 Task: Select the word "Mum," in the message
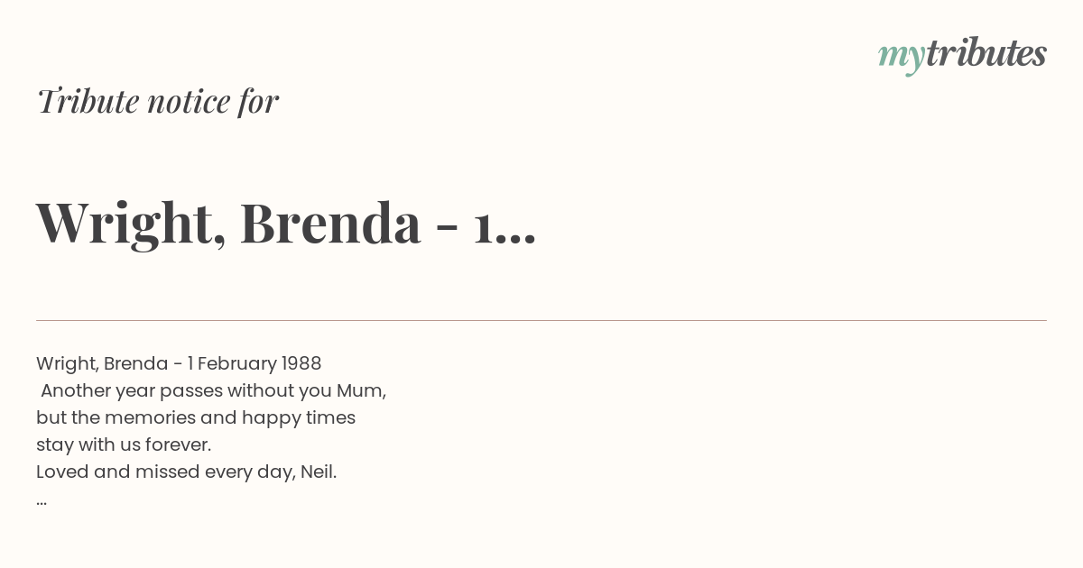click(362, 390)
